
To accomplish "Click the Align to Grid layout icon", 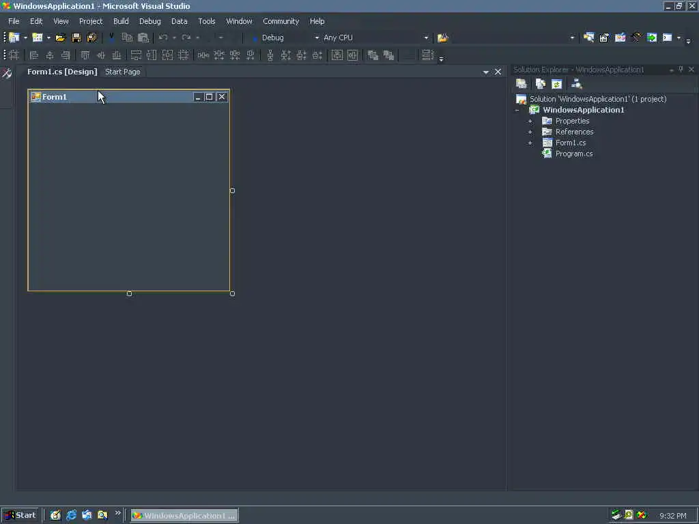I will [x=14, y=55].
